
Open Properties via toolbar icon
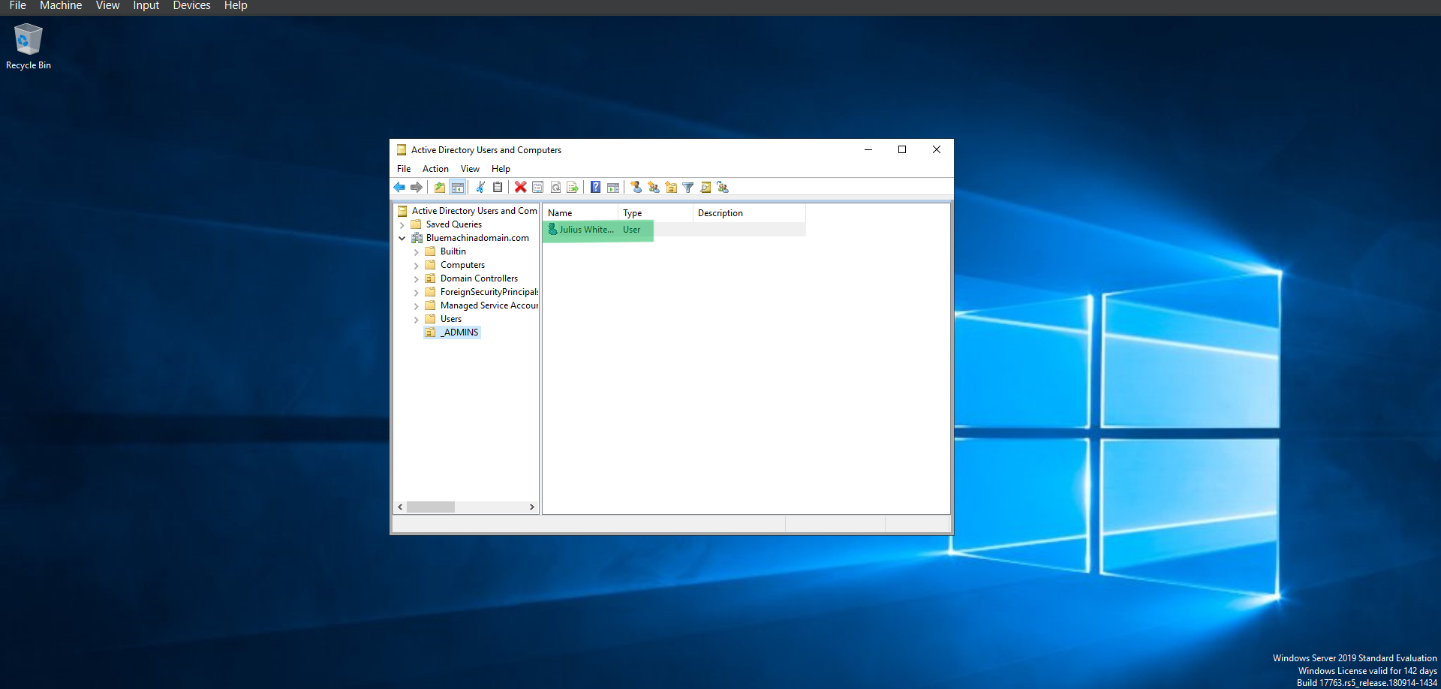coord(538,187)
